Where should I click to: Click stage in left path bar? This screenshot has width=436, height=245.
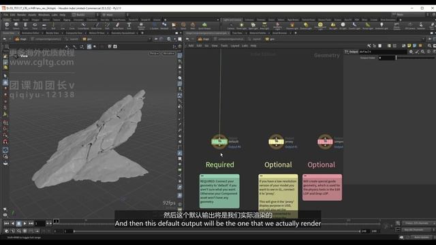21,39
